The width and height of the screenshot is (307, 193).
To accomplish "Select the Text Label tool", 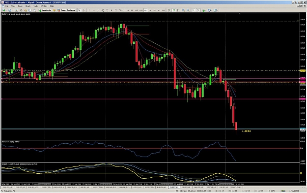I will [x=116, y=10].
